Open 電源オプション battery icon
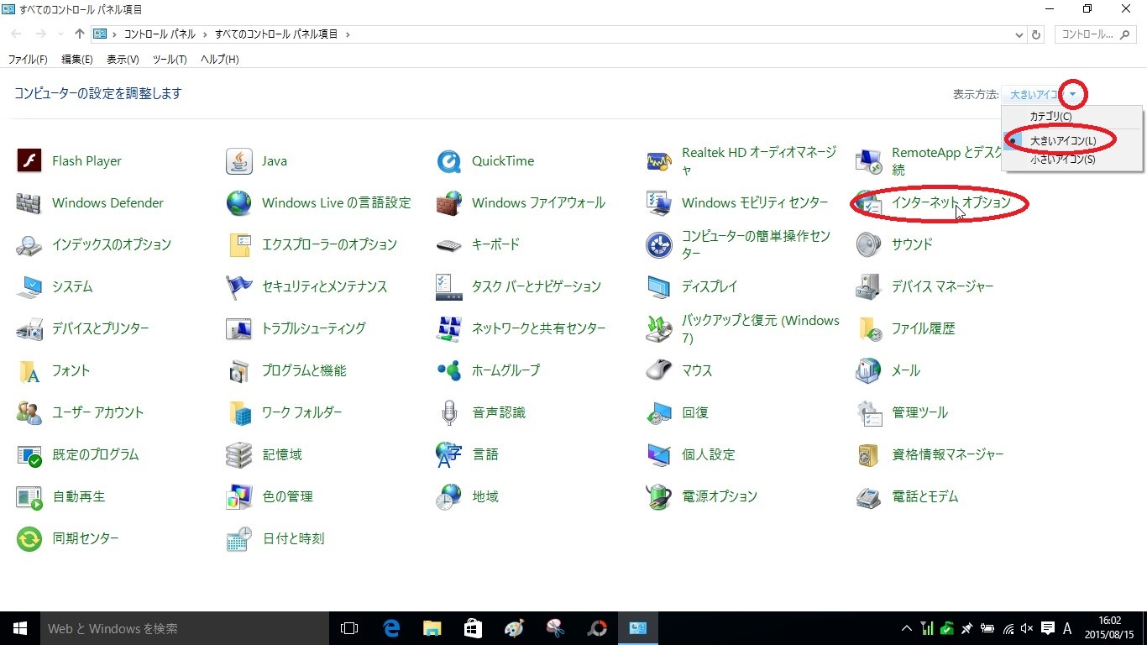1147x645 pixels. tap(659, 496)
